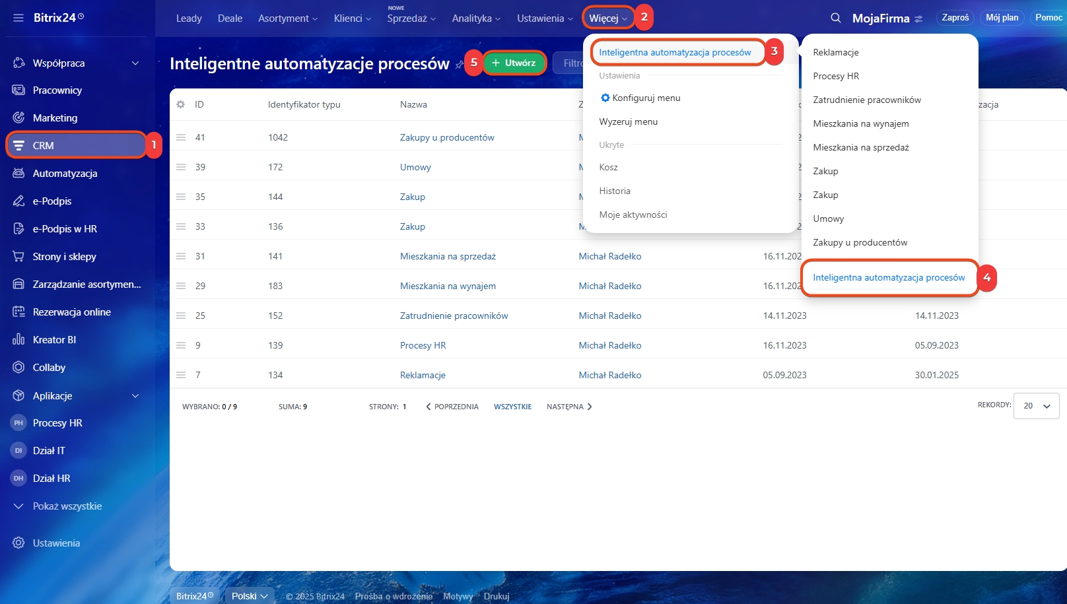
Task: Open the Zakupy u producentów link
Action: pos(446,137)
